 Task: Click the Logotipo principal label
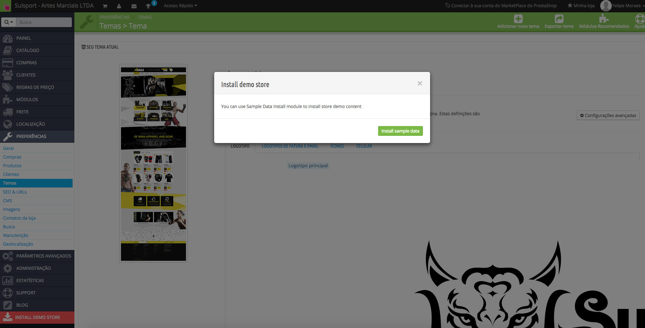308,166
